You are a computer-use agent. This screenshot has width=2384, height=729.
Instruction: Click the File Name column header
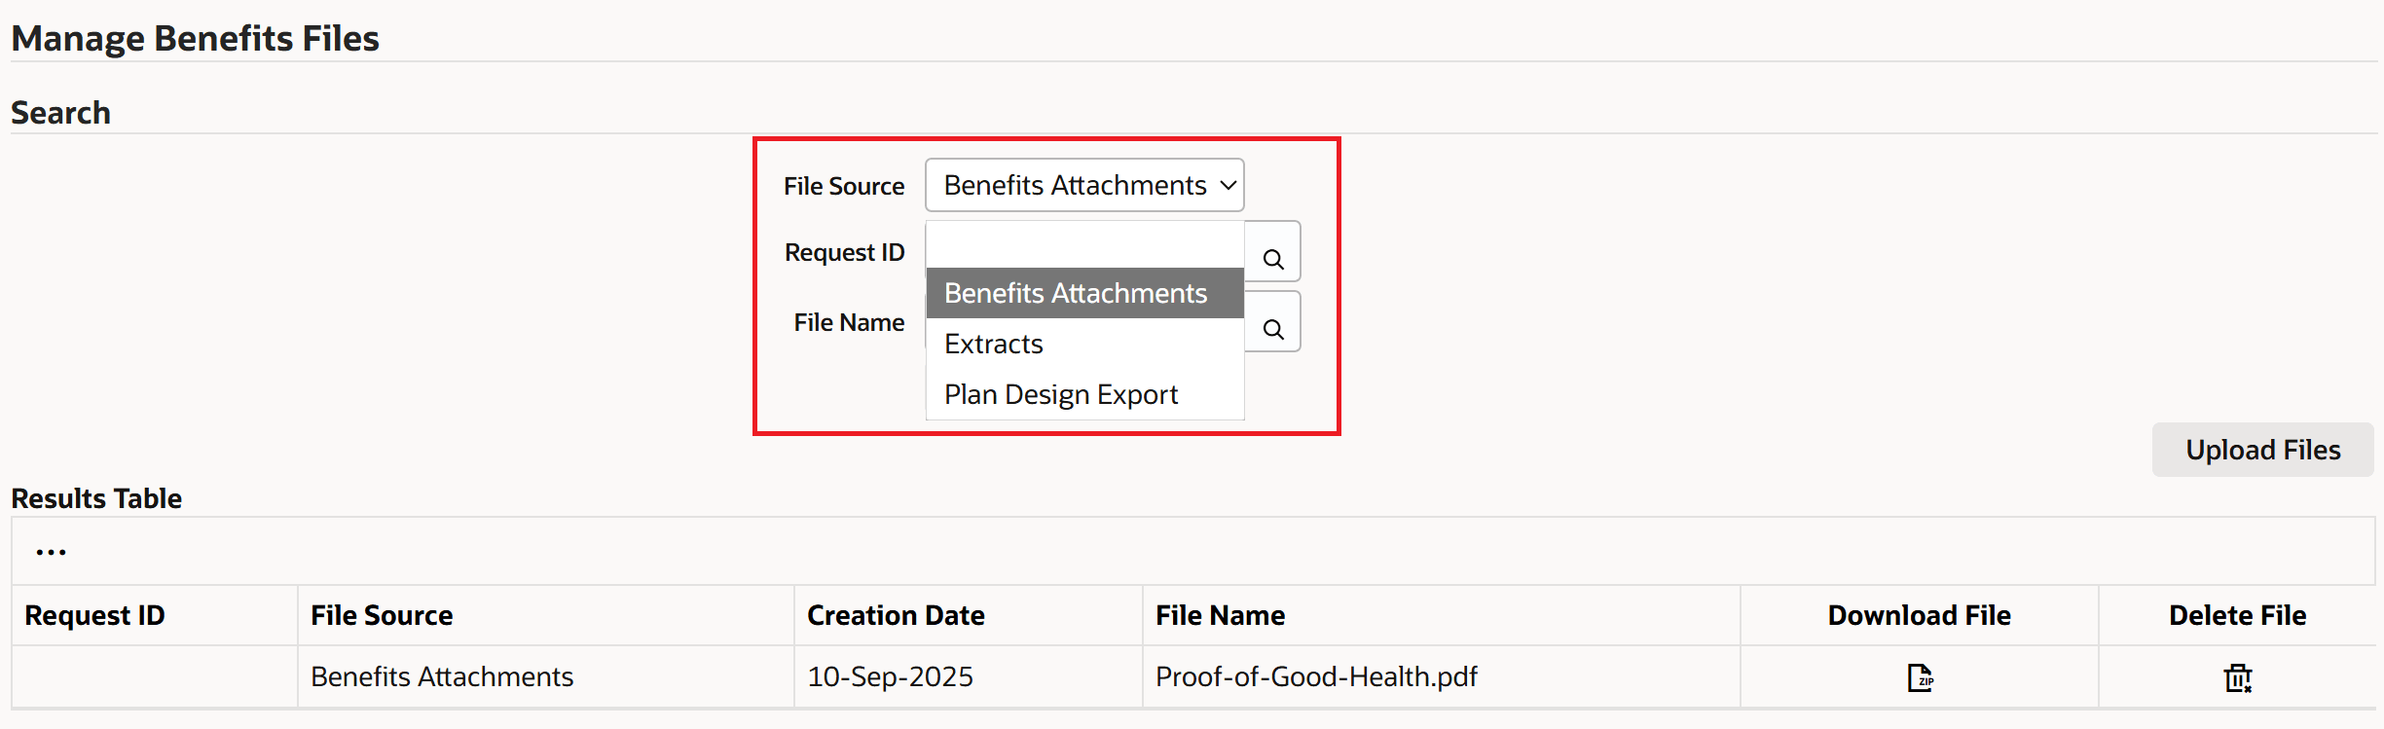point(1219,615)
